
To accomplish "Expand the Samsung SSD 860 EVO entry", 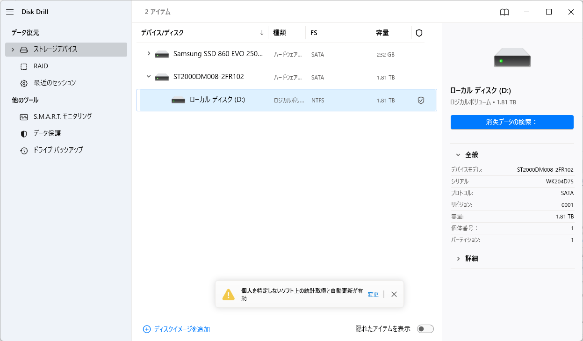I will [149, 54].
